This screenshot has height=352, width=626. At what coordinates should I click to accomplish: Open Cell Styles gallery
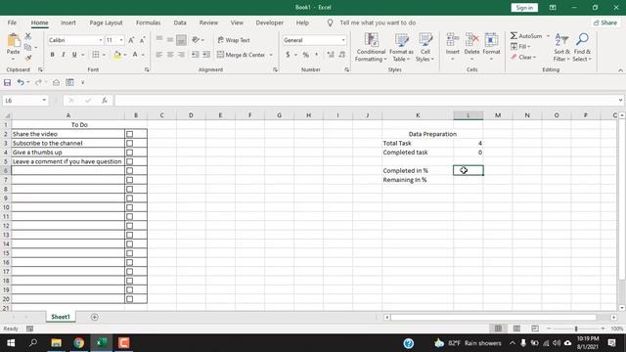[425, 48]
